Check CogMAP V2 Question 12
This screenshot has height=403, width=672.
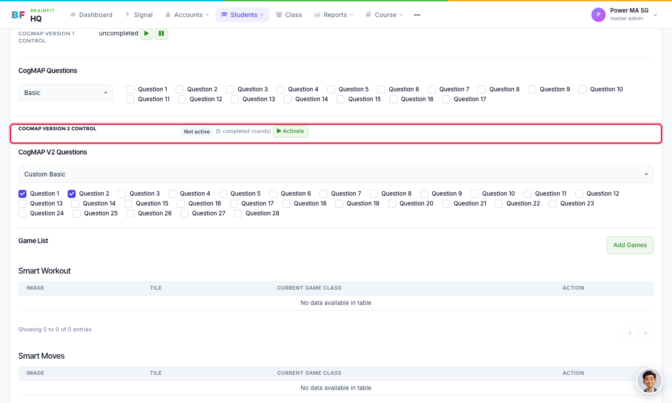[579, 194]
